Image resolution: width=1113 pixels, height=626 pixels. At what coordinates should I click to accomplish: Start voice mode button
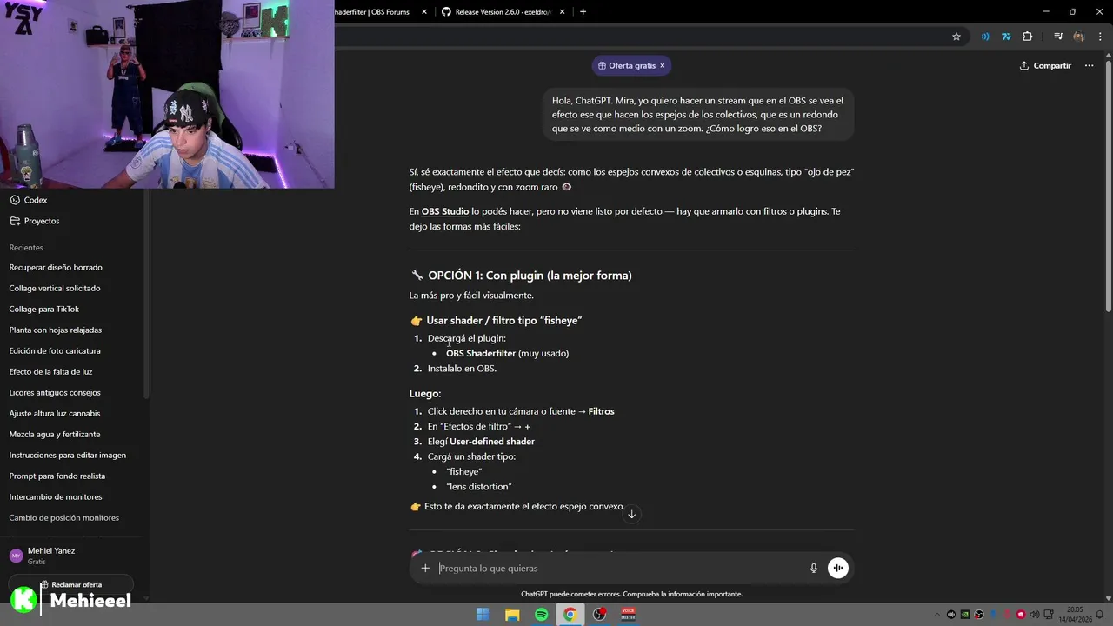pos(837,568)
